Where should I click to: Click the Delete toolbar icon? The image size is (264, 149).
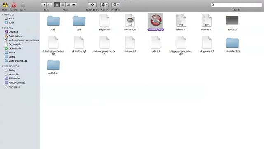point(14,5)
